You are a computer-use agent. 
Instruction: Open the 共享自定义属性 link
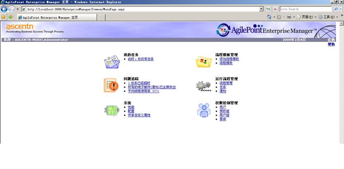tap(139, 115)
